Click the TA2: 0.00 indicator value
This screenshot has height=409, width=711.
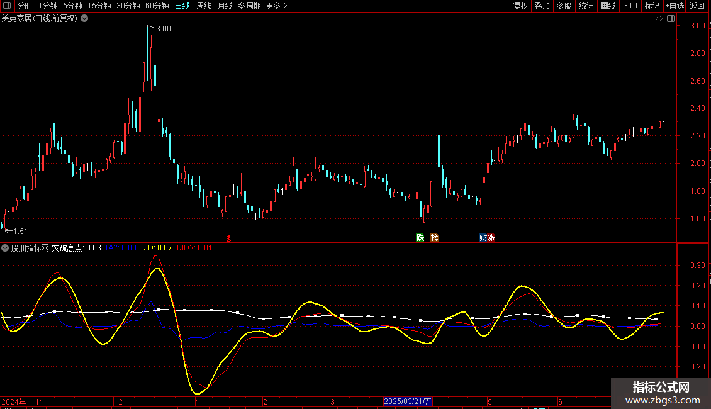[x=120, y=248]
